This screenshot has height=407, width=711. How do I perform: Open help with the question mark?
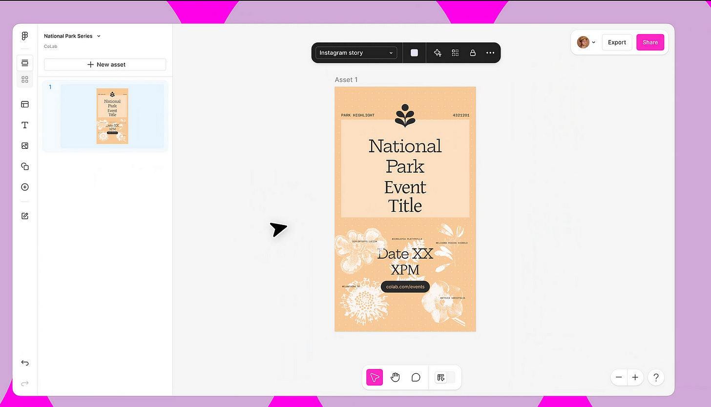pos(656,377)
